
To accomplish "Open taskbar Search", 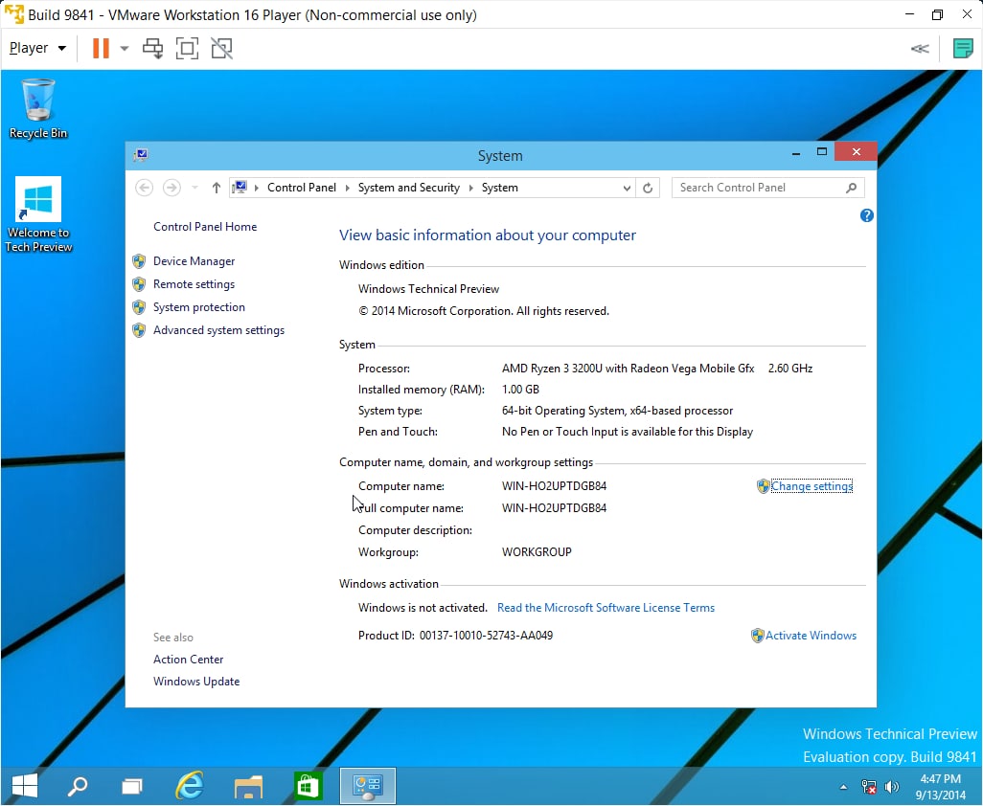I will [78, 785].
